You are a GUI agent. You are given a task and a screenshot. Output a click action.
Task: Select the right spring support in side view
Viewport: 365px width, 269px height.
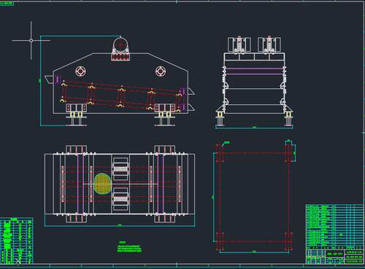pyautogui.click(x=165, y=115)
